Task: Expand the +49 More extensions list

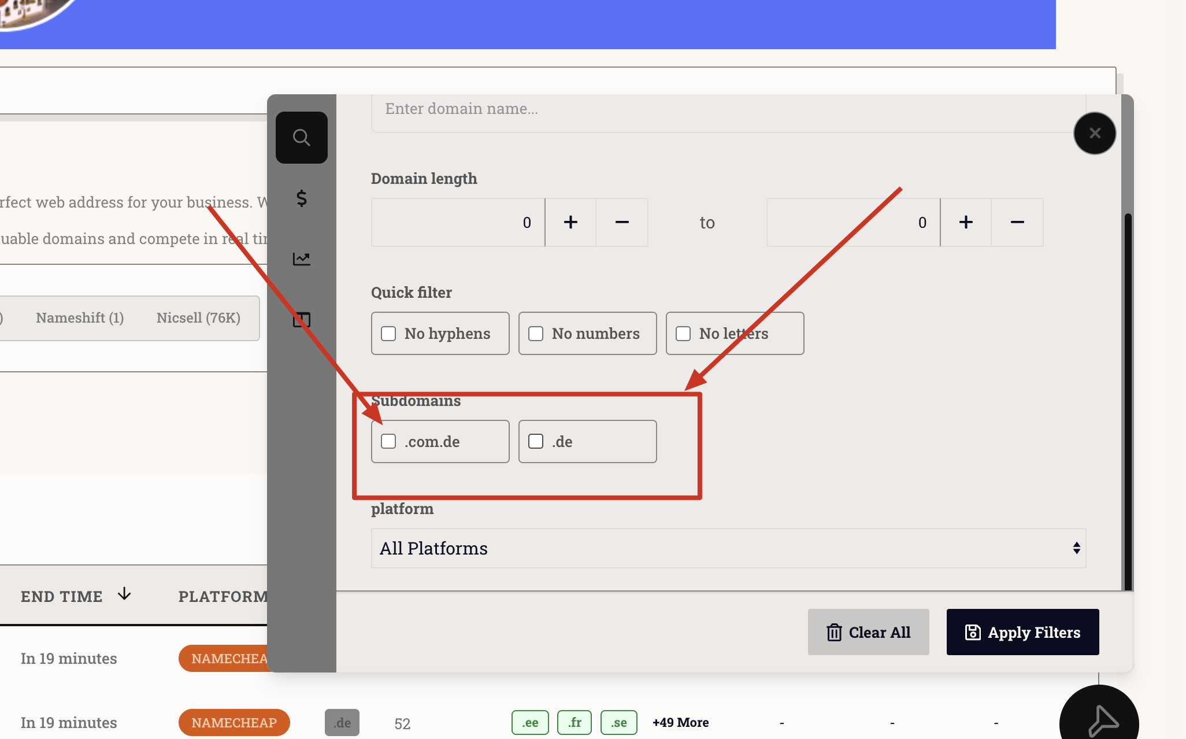Action: click(680, 723)
